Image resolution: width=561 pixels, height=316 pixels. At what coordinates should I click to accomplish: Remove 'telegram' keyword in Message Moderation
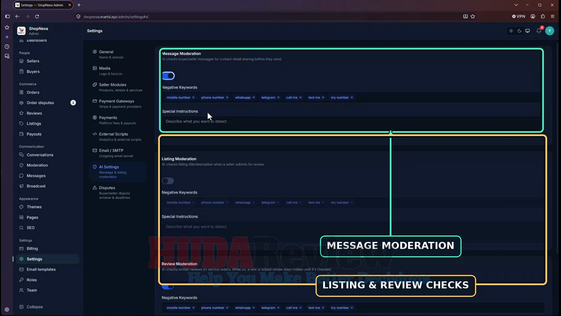coord(278,98)
